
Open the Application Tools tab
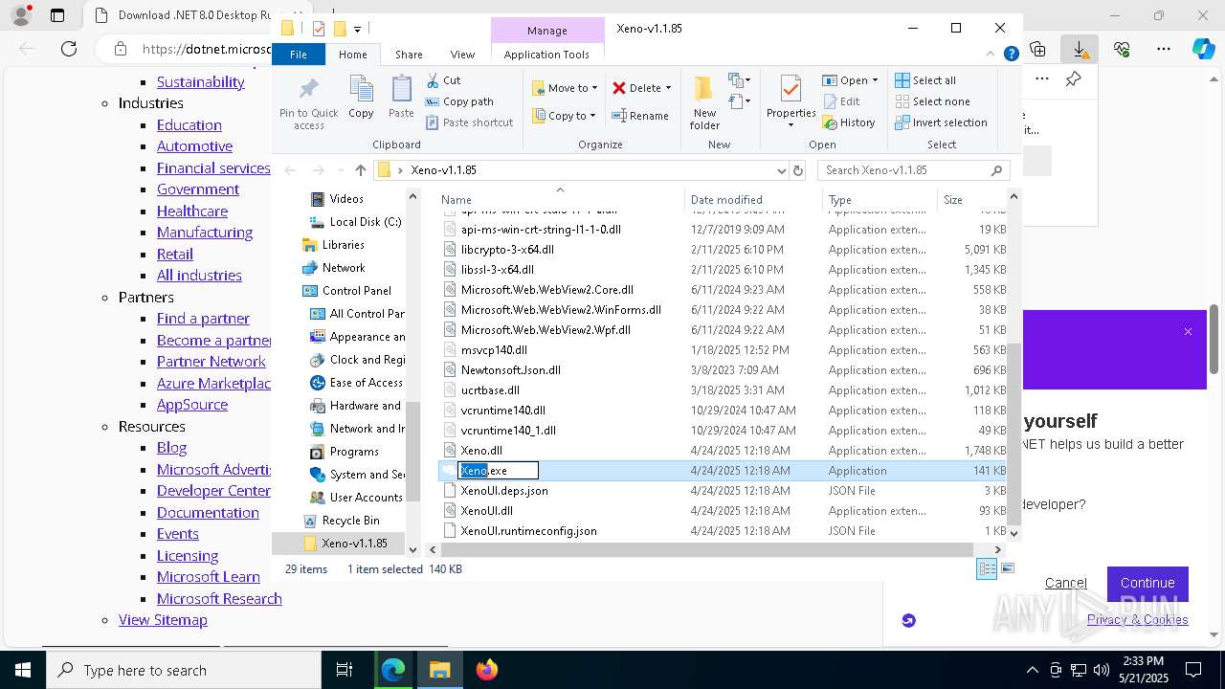[x=546, y=55]
